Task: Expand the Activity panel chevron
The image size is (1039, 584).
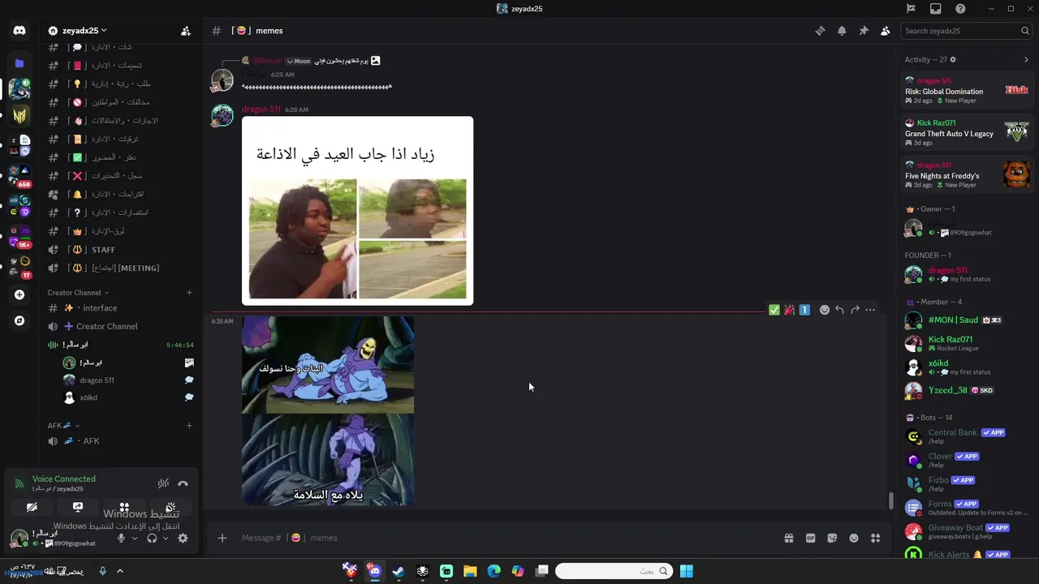Action: coord(1026,59)
